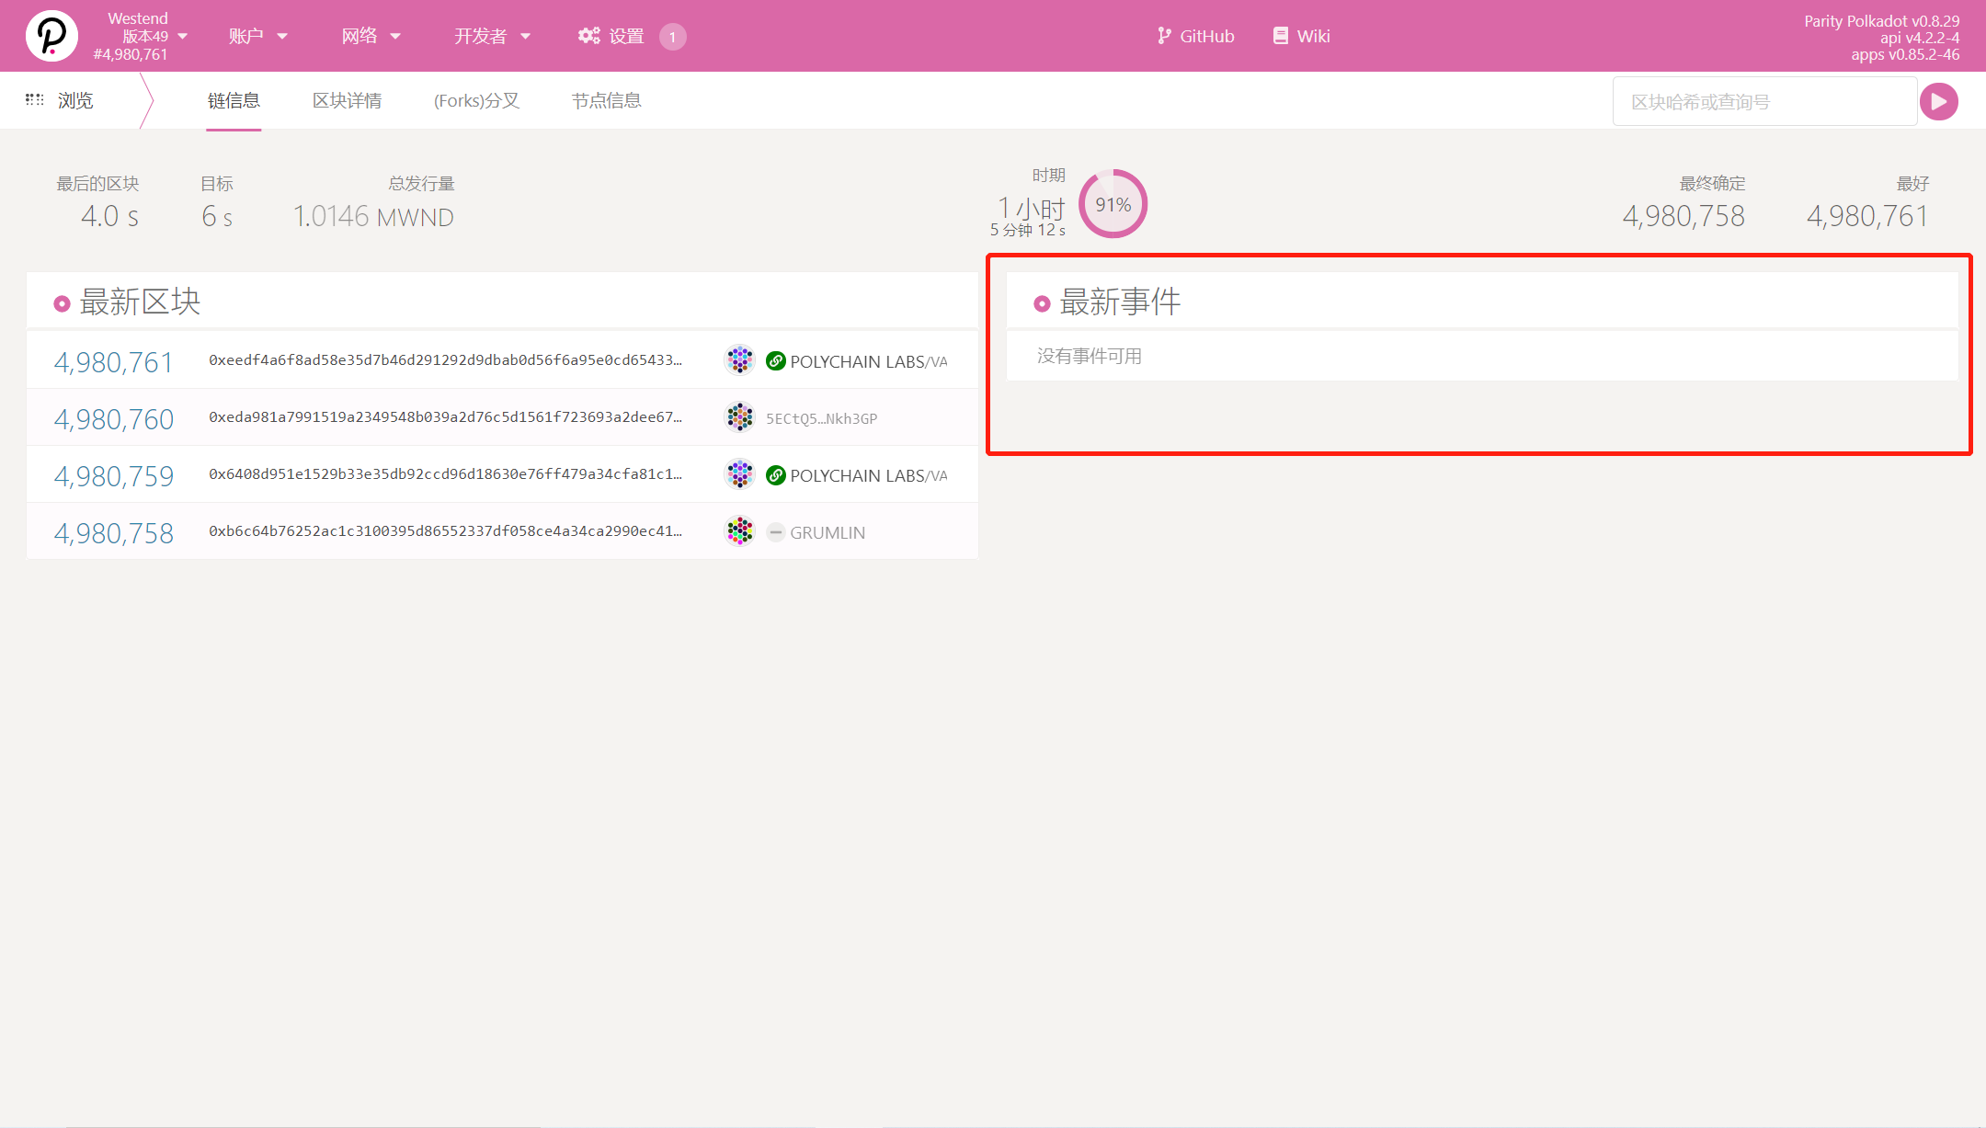Click the total issuance 1.0146 MWND

click(x=373, y=216)
